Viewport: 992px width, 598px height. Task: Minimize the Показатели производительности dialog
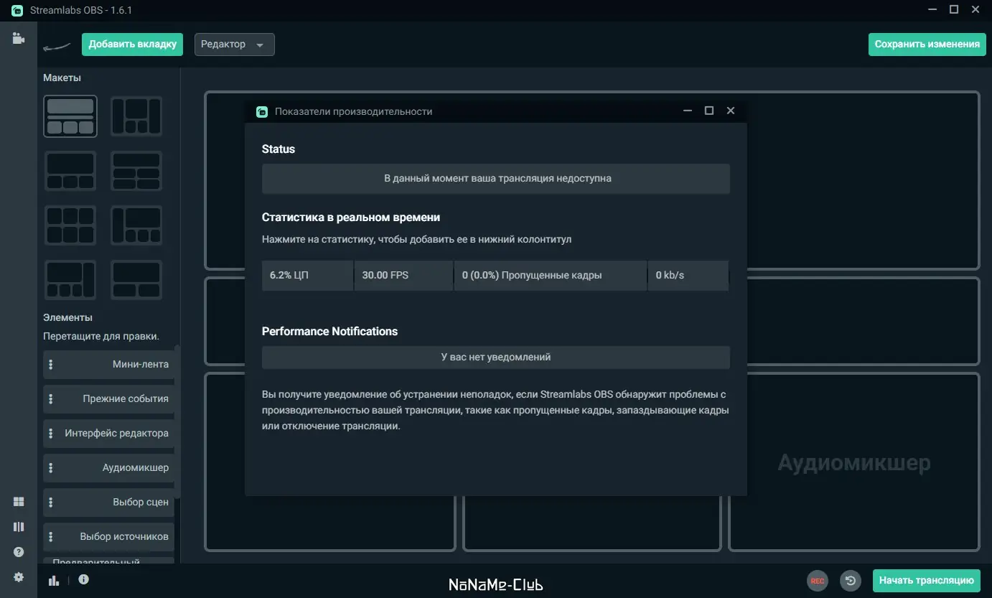688,111
